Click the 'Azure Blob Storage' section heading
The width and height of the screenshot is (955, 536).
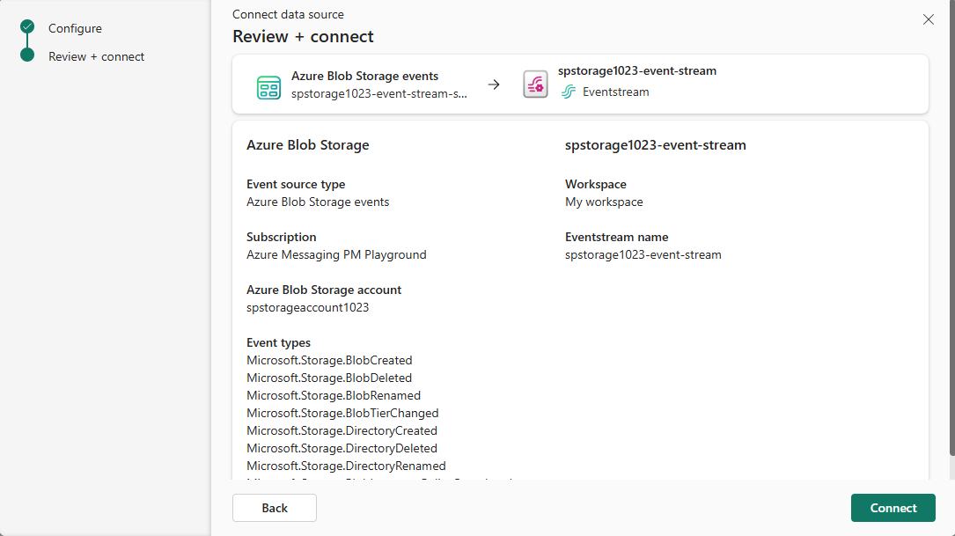pyautogui.click(x=307, y=145)
